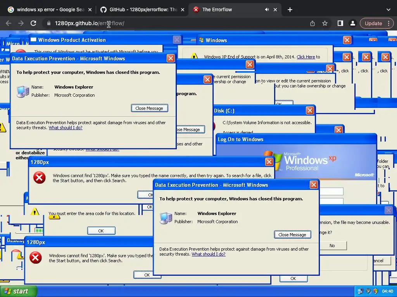Bookmark this page with the star icon
The width and height of the screenshot is (397, 297).
[325, 23]
